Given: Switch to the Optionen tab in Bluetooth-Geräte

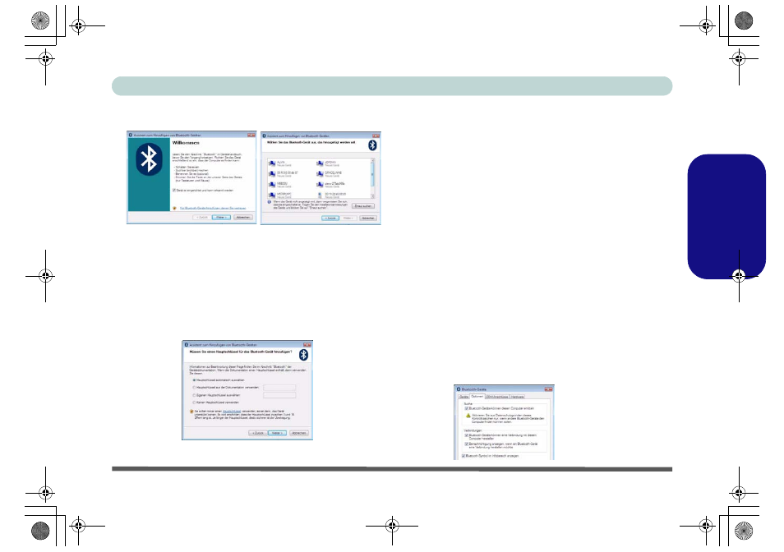Looking at the screenshot, I should [477, 396].
